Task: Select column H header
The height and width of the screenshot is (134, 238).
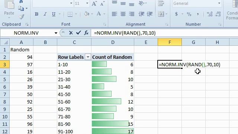Action: 217,42
